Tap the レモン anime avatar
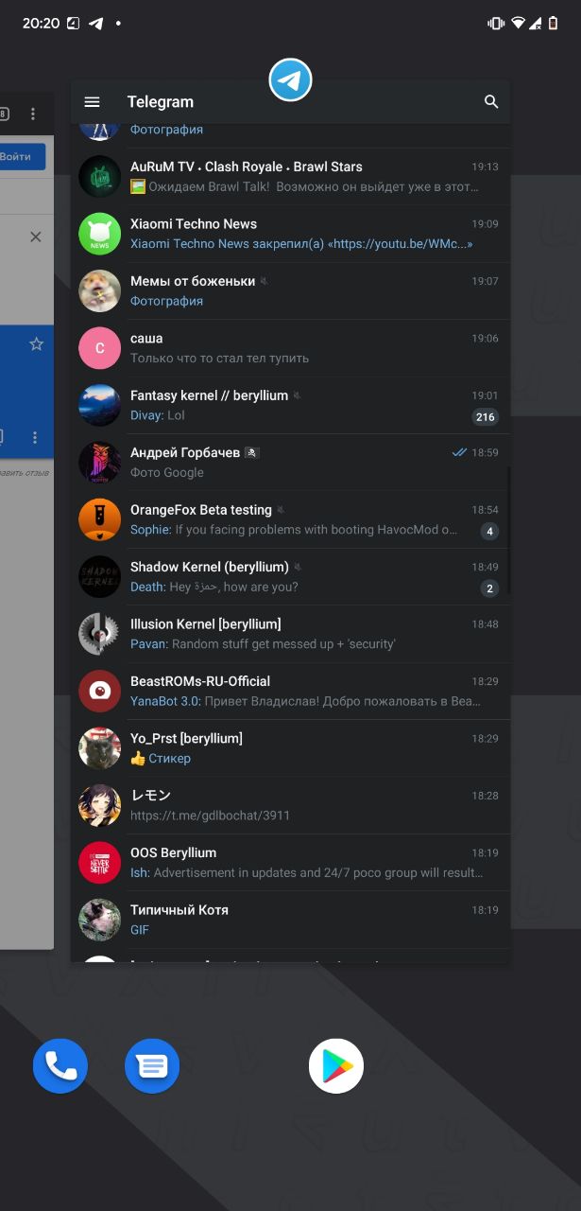Viewport: 581px width, 1211px height. pos(99,806)
